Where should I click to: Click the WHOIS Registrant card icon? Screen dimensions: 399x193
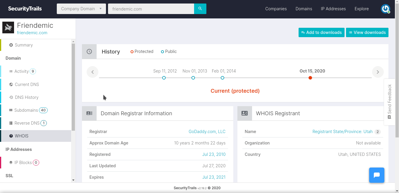[245, 113]
